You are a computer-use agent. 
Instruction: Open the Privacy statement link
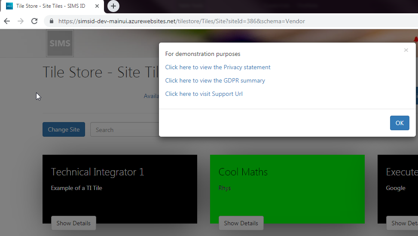click(x=218, y=67)
